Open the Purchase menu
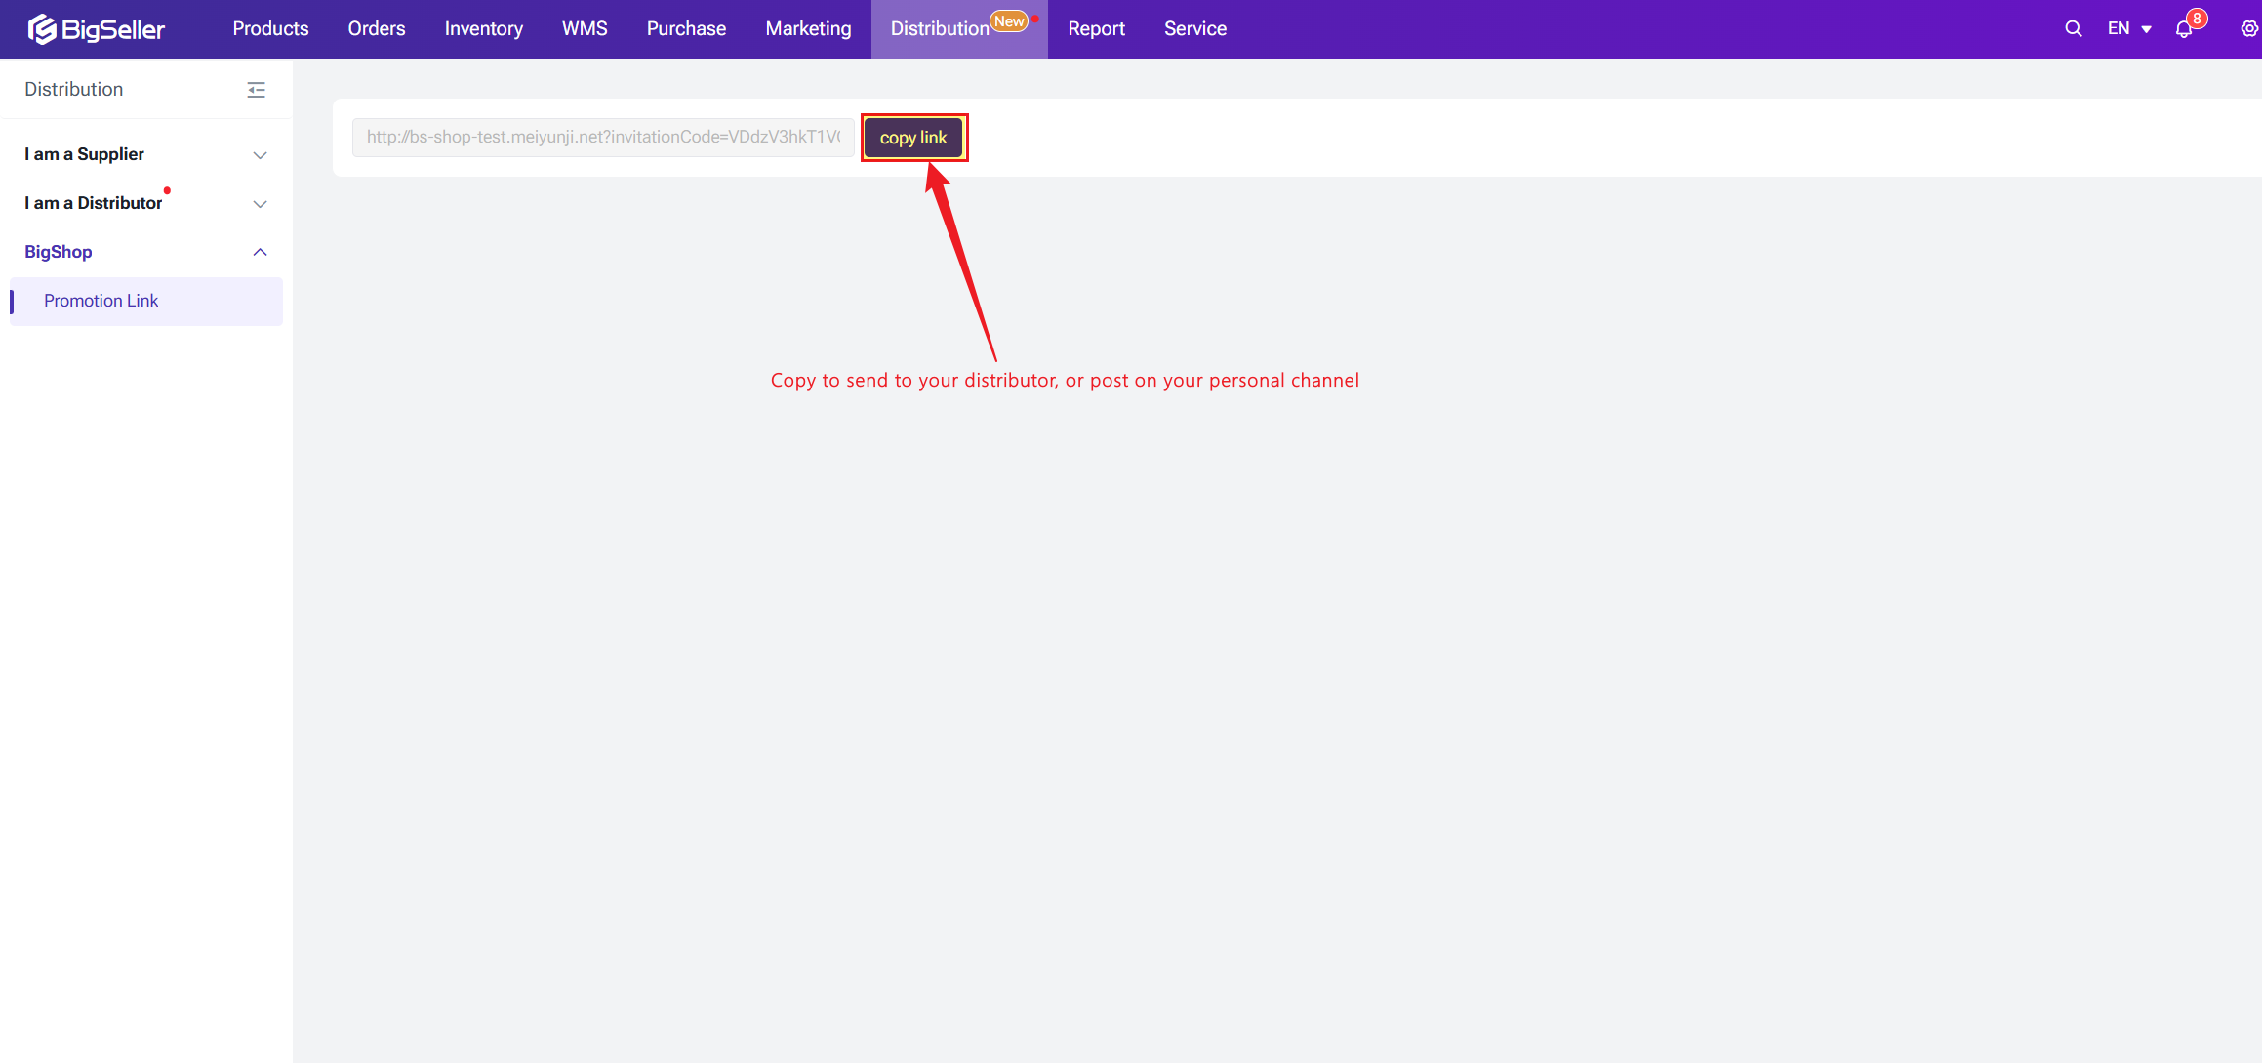The image size is (2262, 1063). [x=686, y=29]
